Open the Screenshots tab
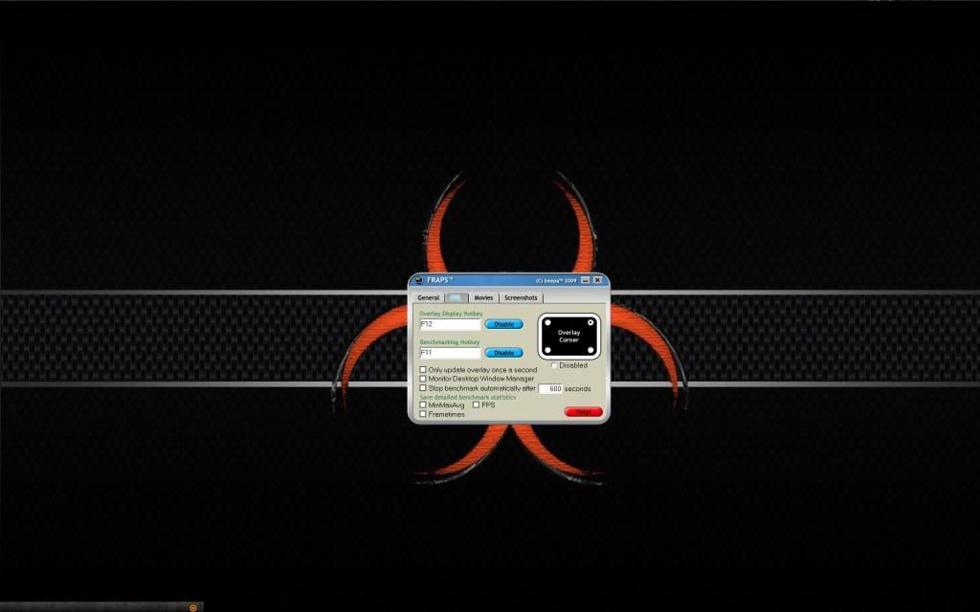 tap(521, 298)
